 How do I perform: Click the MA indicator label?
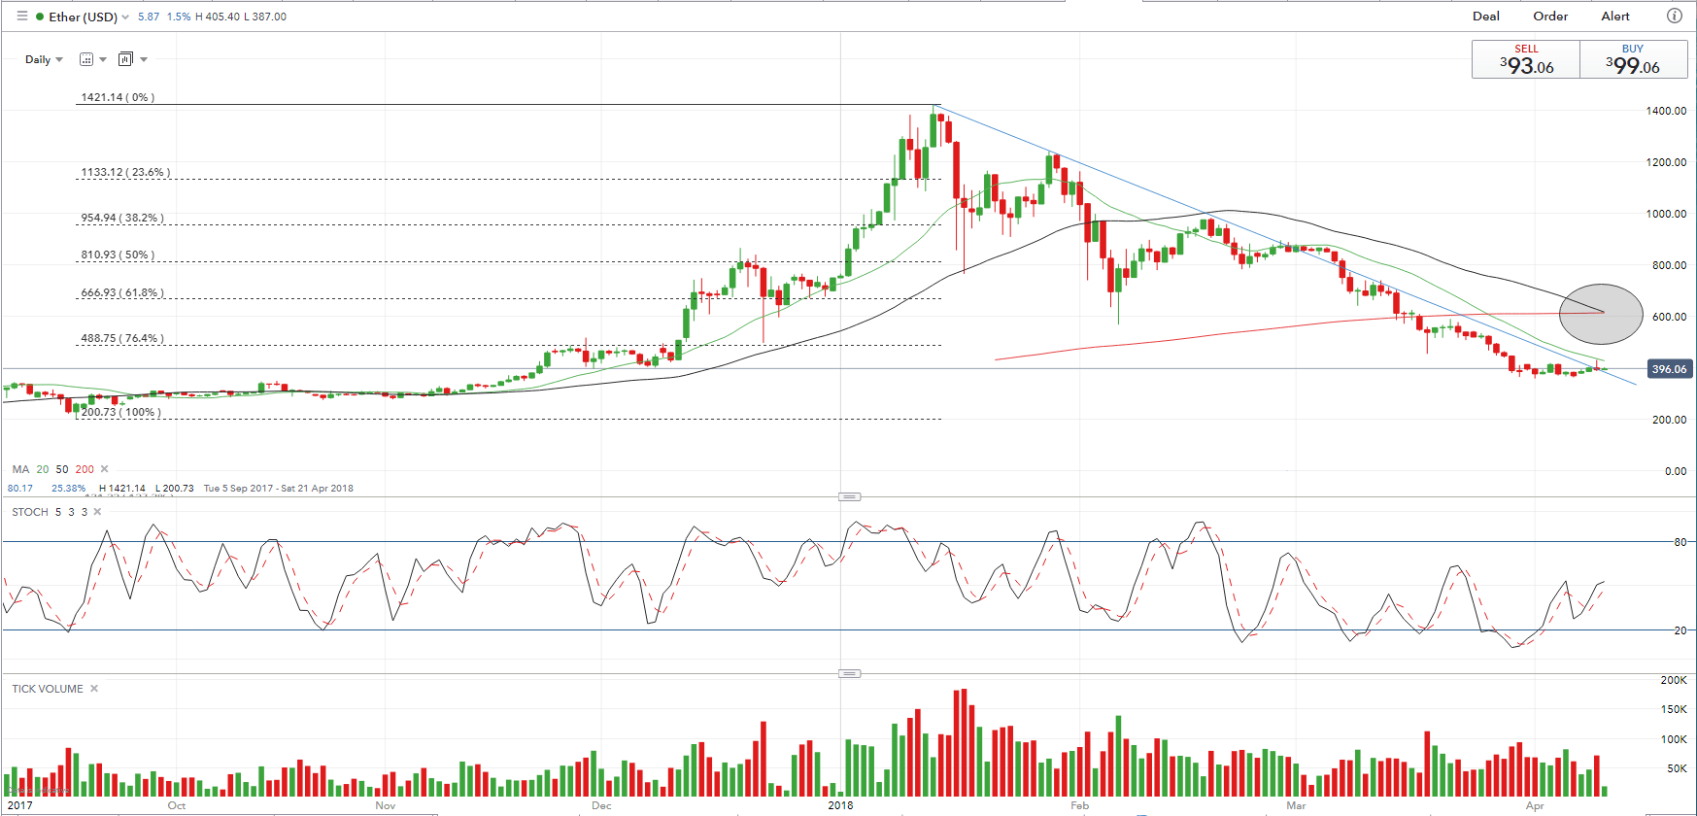20,469
